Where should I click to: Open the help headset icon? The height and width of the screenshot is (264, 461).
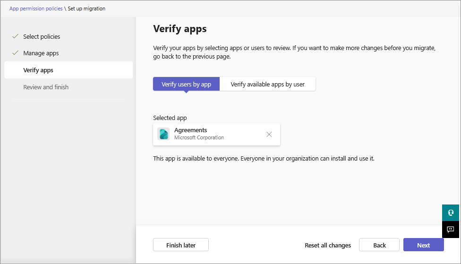tap(451, 213)
